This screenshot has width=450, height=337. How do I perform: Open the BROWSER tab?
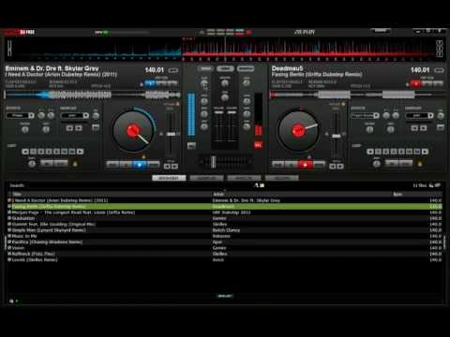click(x=169, y=178)
